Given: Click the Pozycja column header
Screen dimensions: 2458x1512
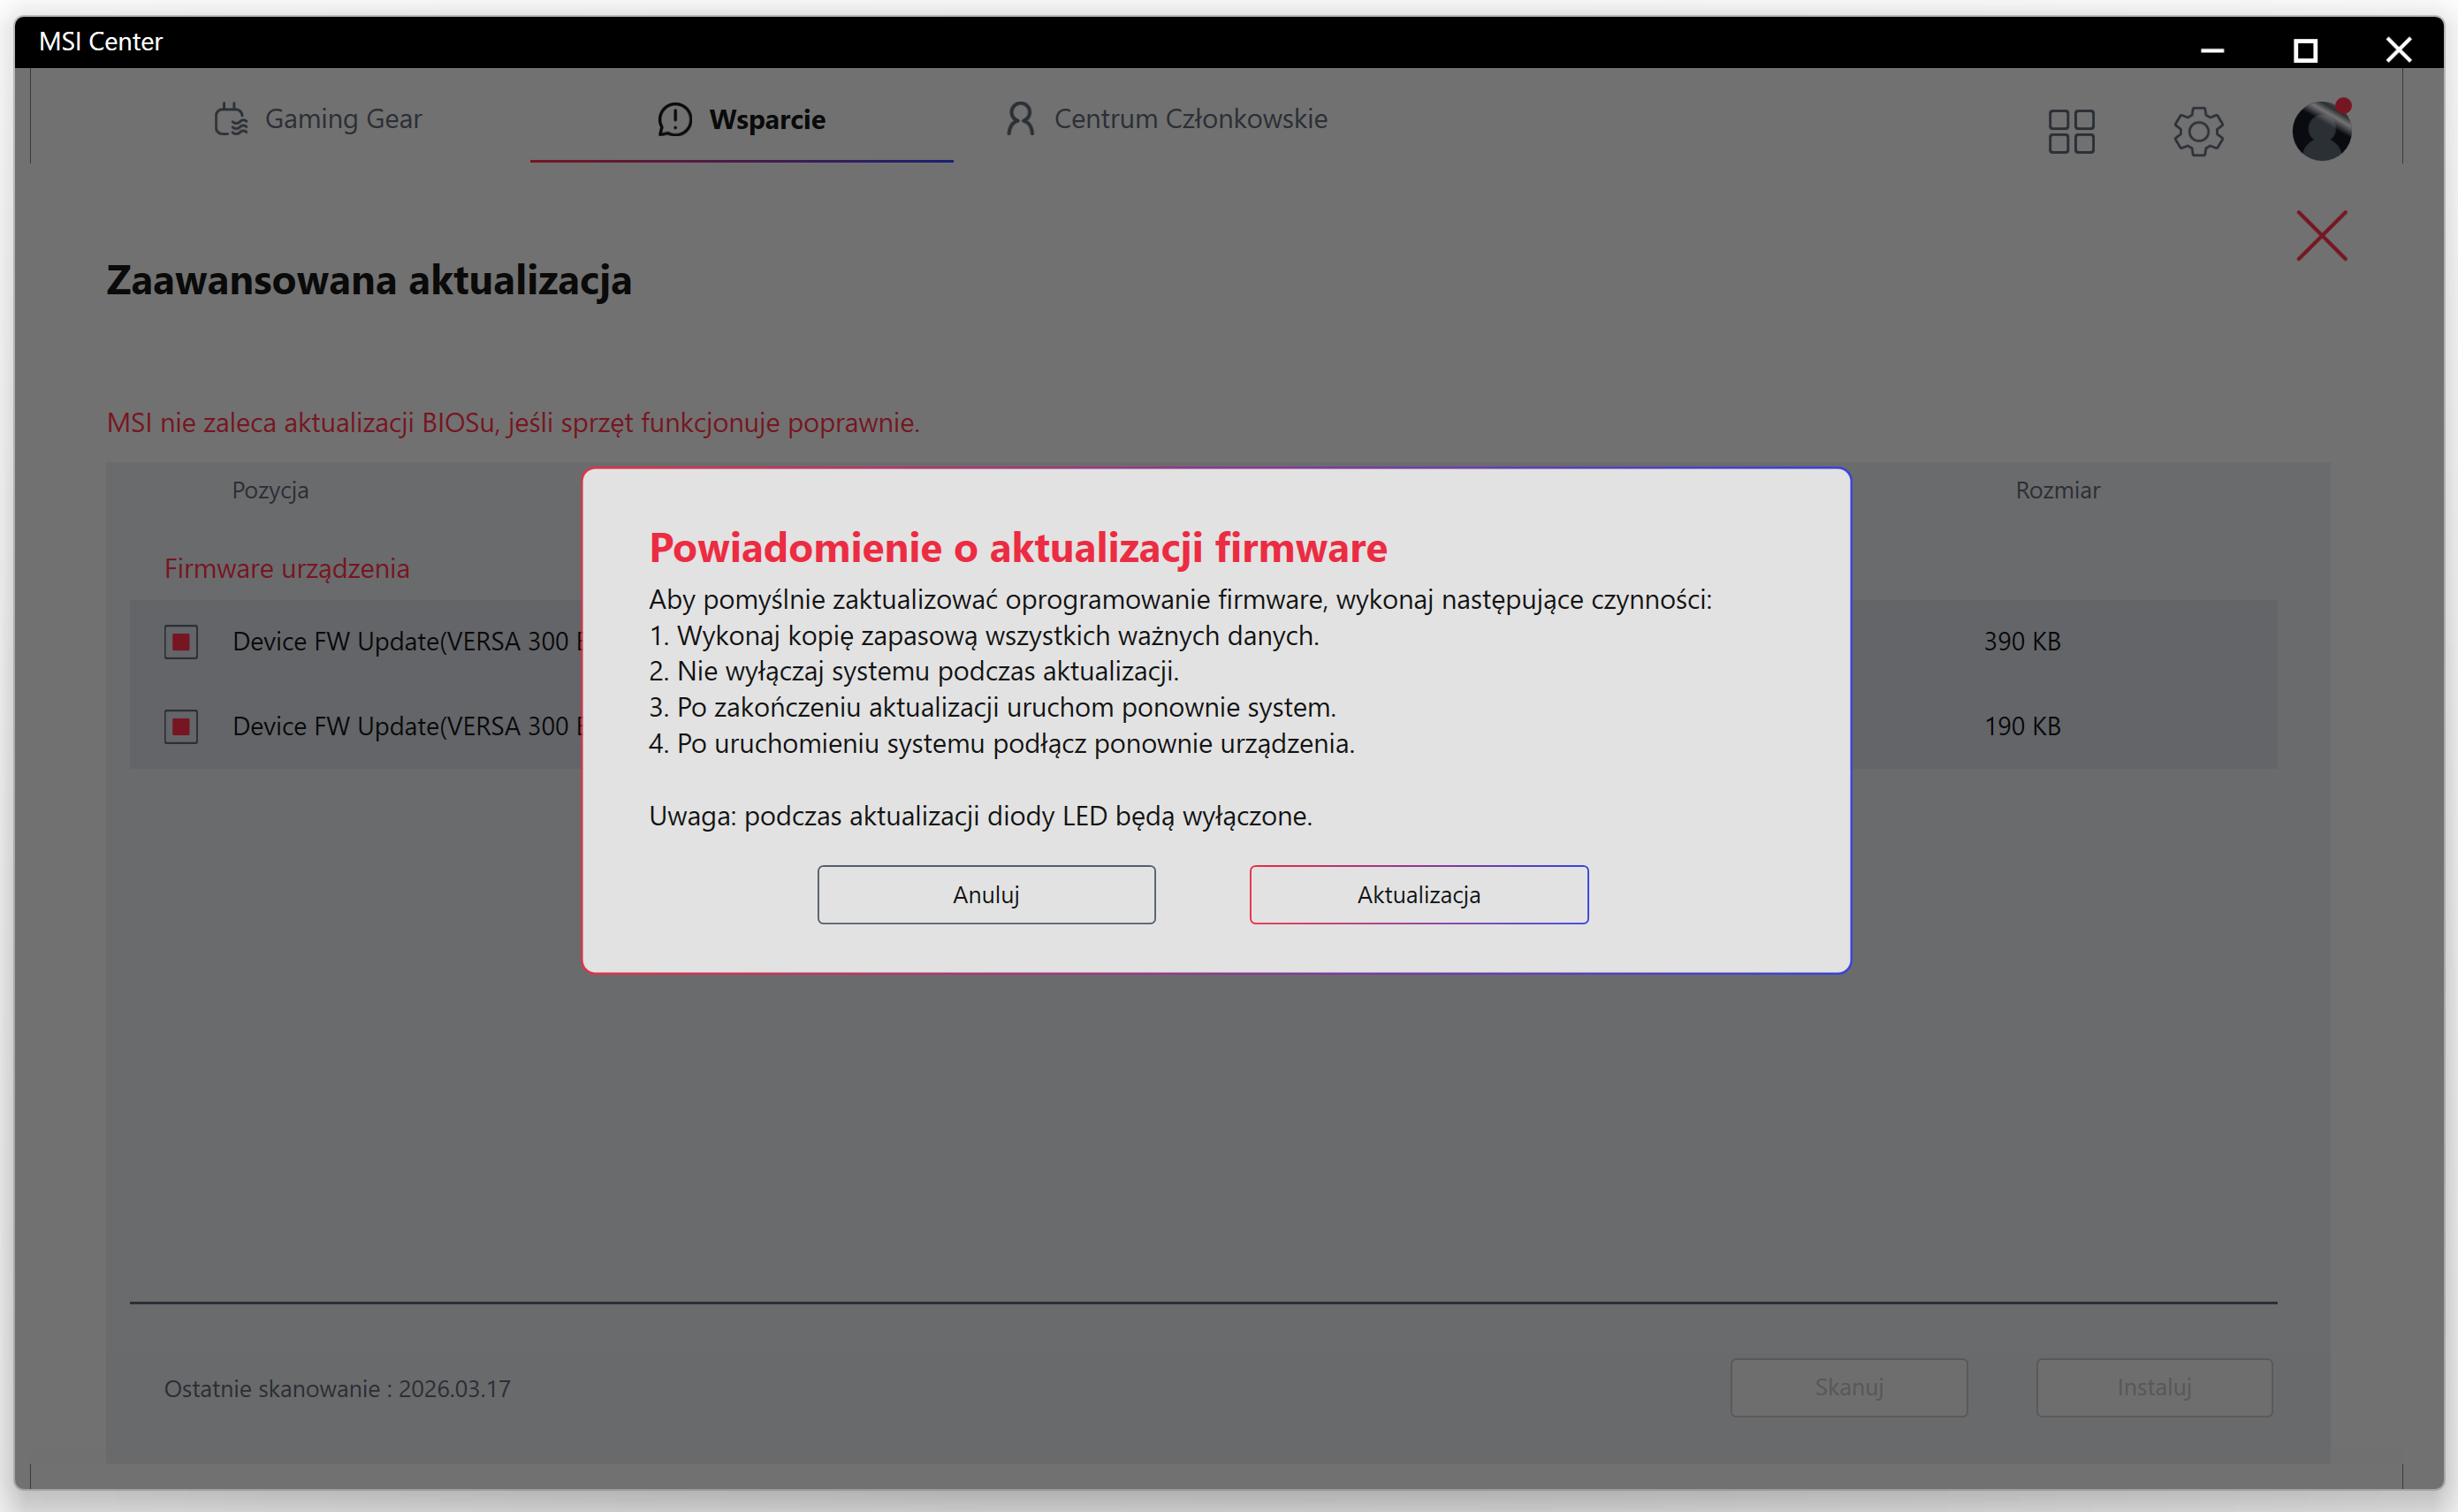Looking at the screenshot, I should coord(270,490).
